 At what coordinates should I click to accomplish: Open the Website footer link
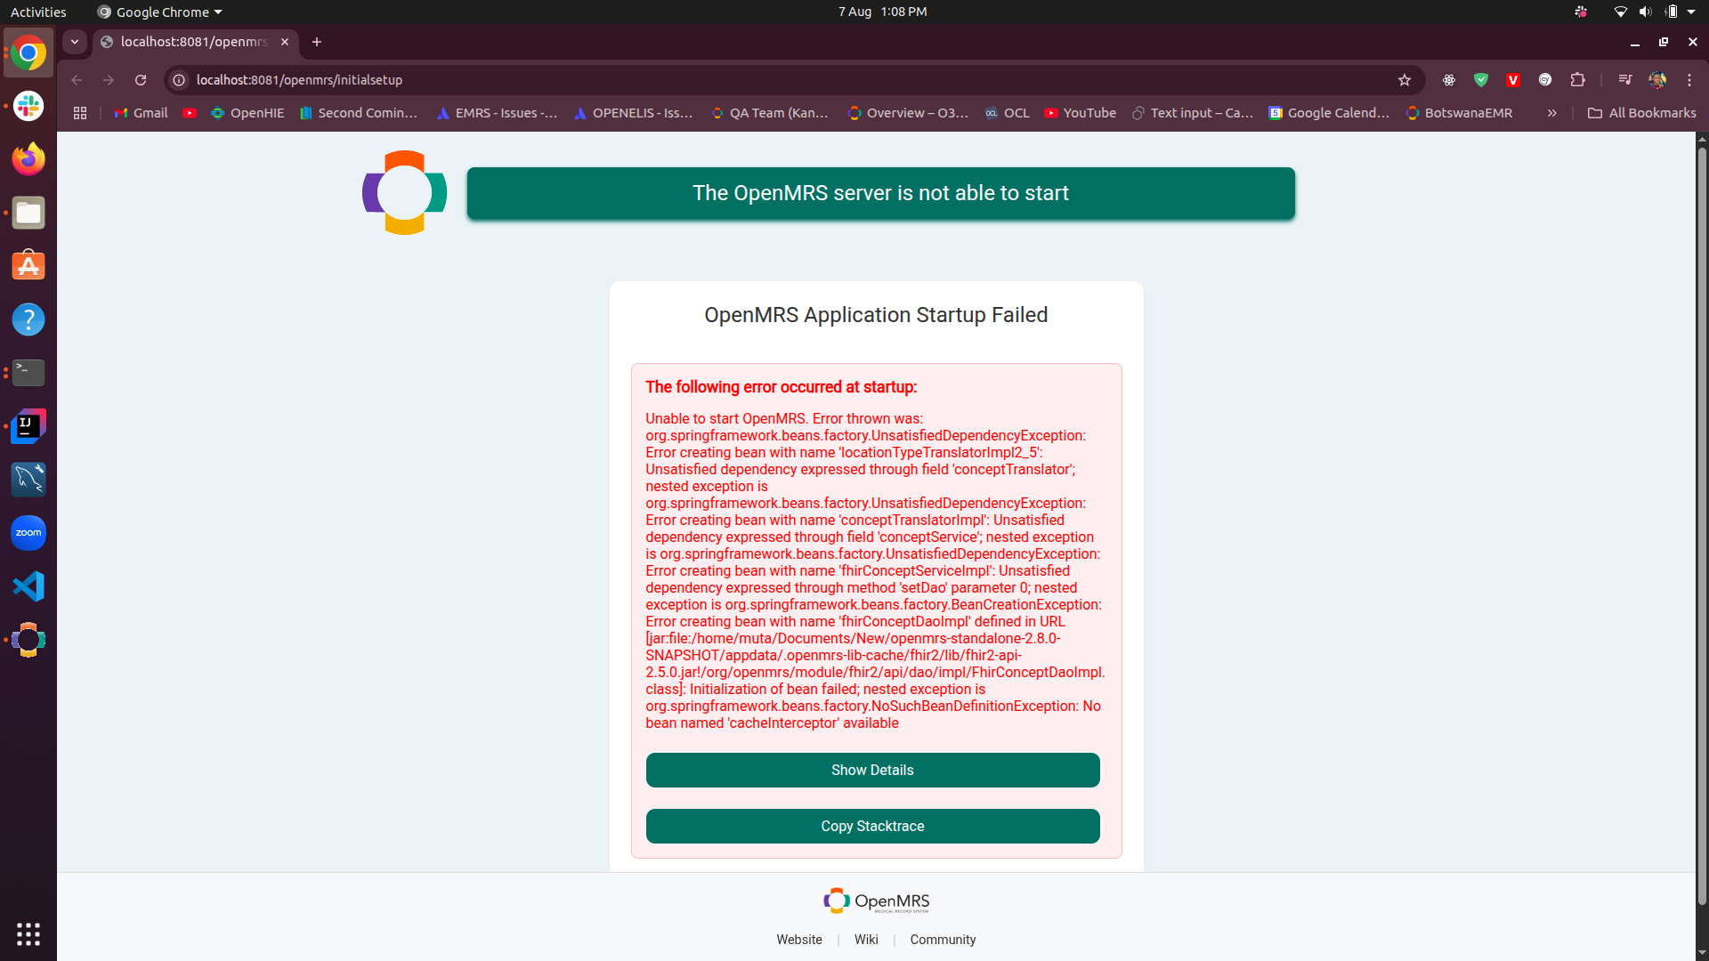[x=798, y=940]
